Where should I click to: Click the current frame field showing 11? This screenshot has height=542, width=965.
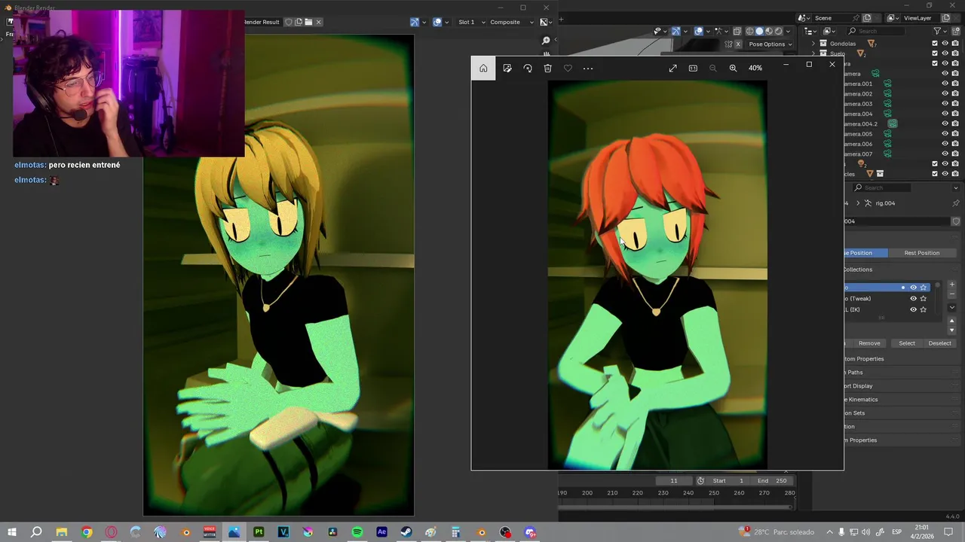point(673,480)
